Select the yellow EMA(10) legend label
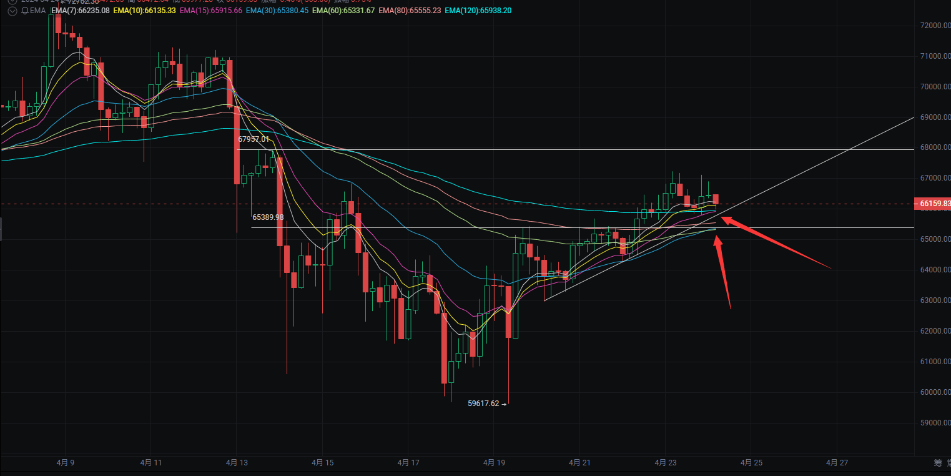 [x=144, y=11]
